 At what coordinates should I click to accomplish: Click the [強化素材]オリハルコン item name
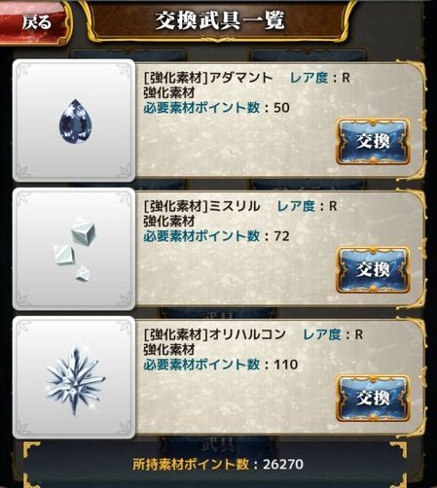point(214,334)
